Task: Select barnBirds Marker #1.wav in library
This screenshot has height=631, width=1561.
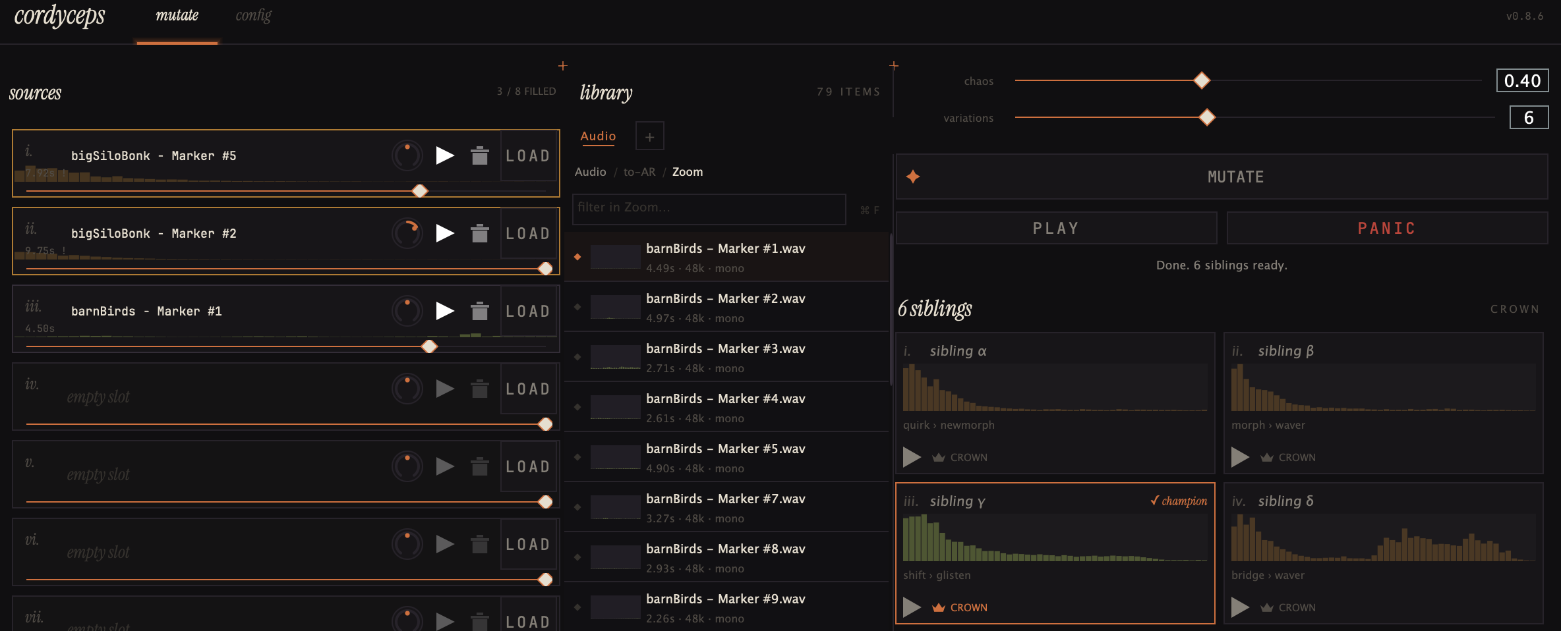Action: point(726,257)
